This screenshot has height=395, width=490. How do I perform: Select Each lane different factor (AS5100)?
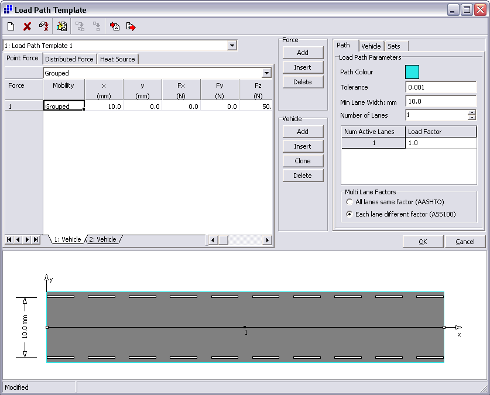coord(349,214)
